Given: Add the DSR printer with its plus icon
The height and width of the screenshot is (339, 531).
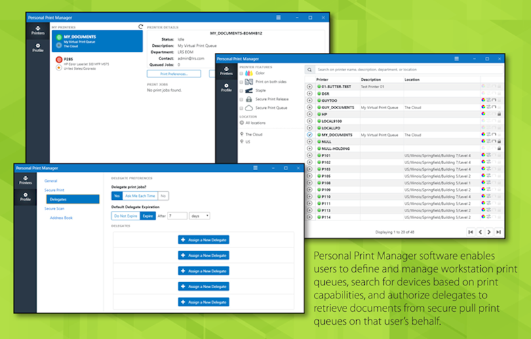Looking at the screenshot, I should tap(309, 94).
